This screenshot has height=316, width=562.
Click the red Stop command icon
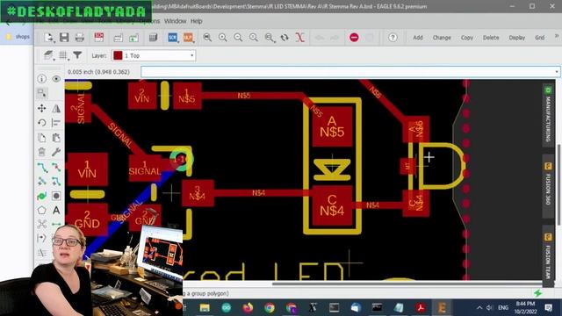point(354,37)
